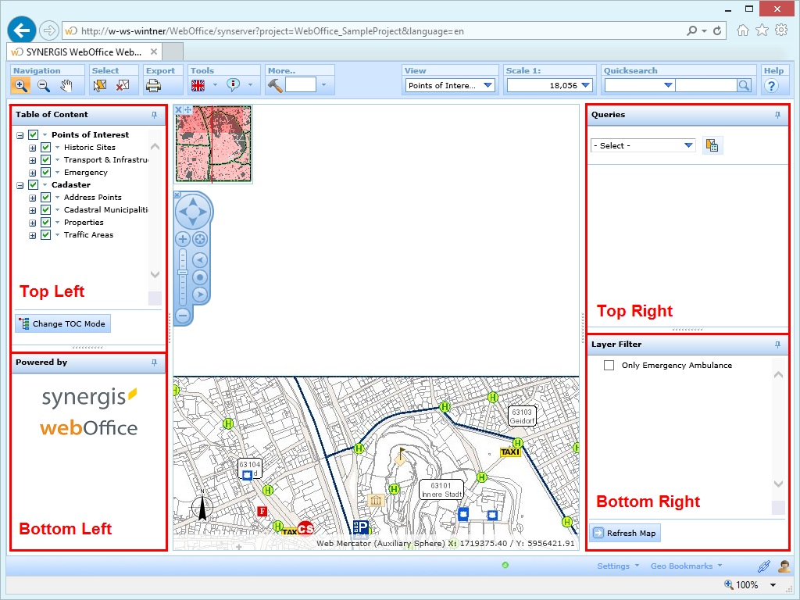Click the Refresh Map button
This screenshot has width=800, height=600.
pyautogui.click(x=625, y=533)
